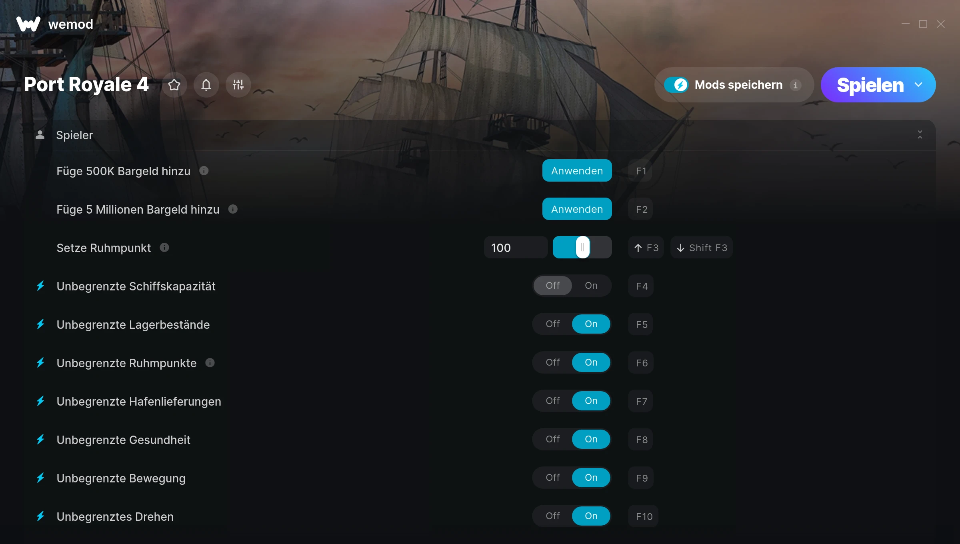Turn off Unbegrenzte Lagerbestände
The width and height of the screenshot is (960, 544).
[x=553, y=324]
